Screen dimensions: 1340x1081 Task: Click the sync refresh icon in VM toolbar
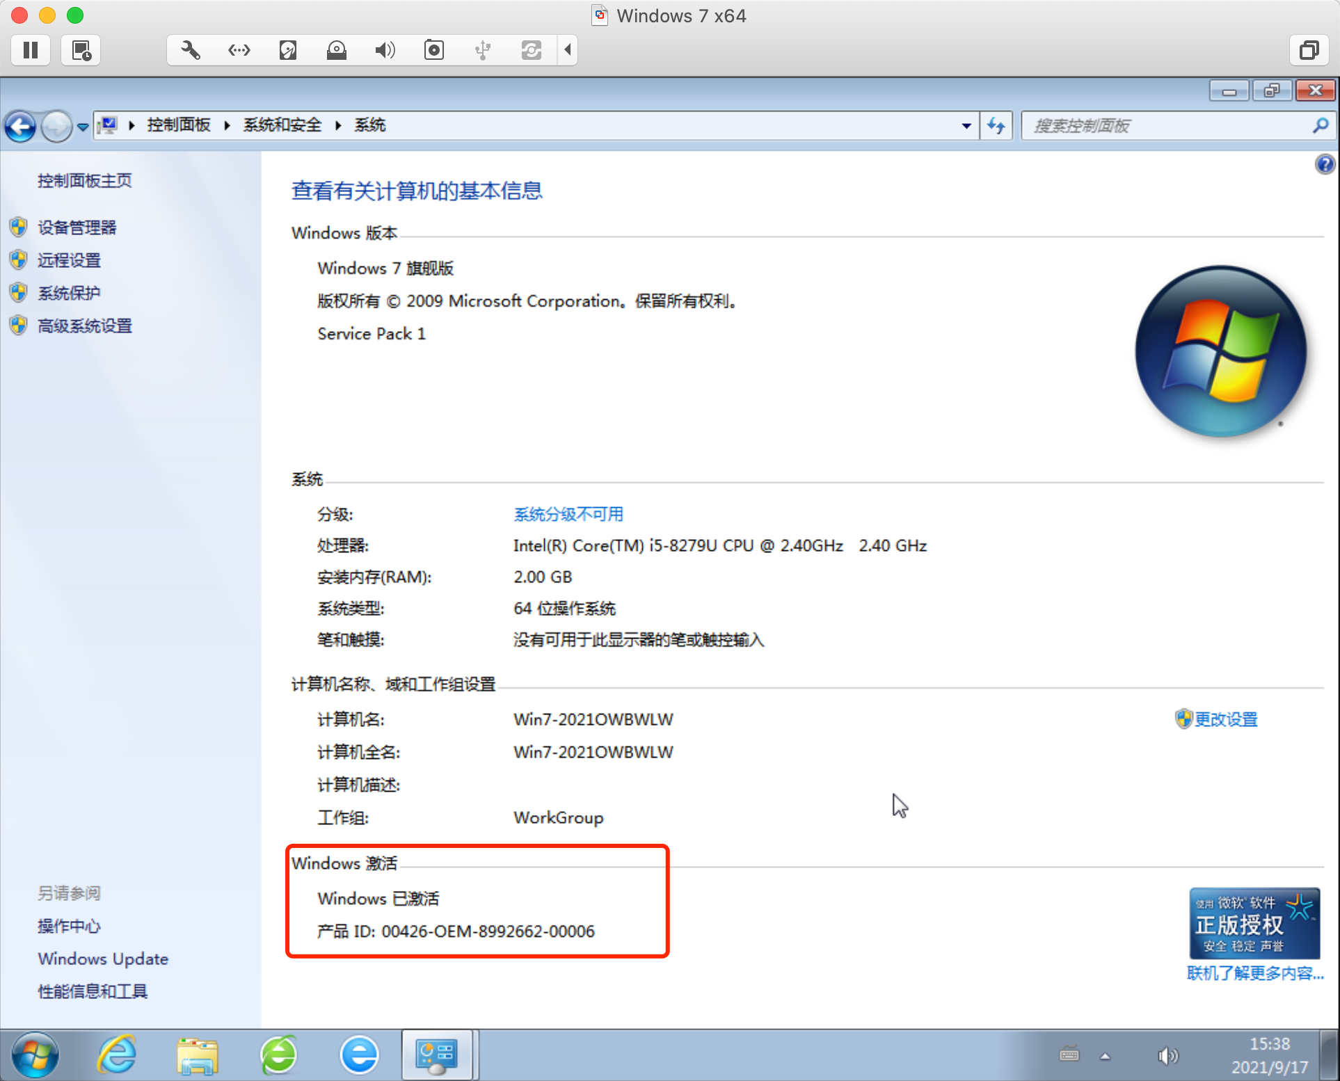coord(532,50)
